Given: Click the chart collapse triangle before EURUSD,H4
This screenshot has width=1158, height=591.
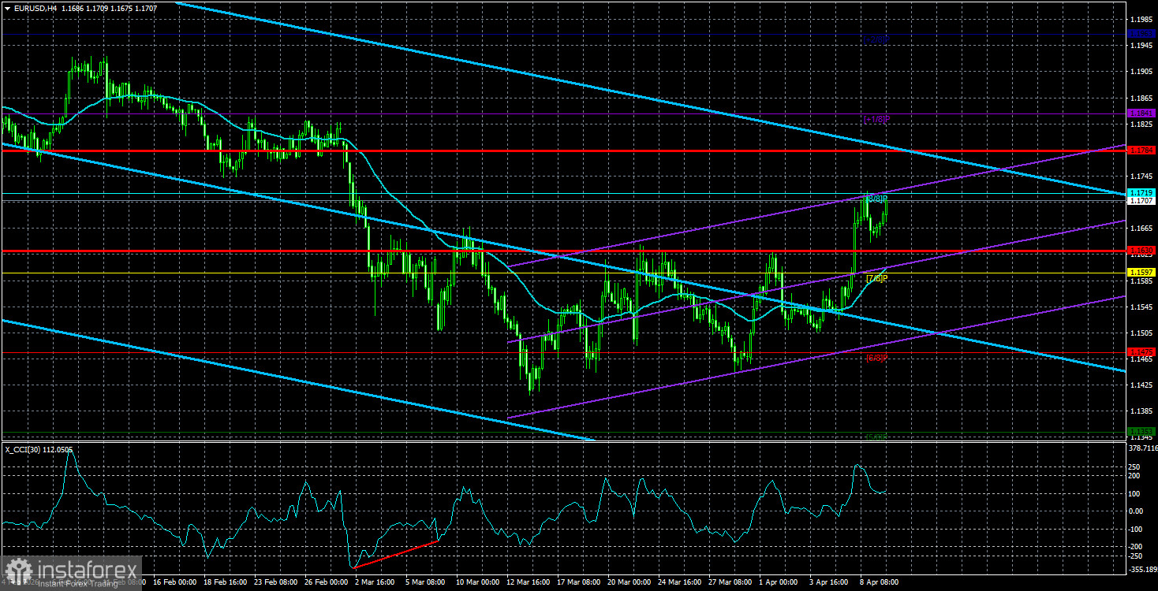Looking at the screenshot, I should click(x=8, y=7).
